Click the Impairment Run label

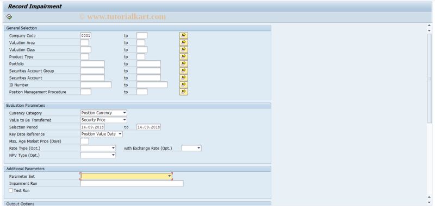[23, 184]
